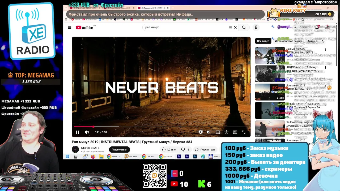Open Adobe Premiere Pro from the taskbar

(x=179, y=157)
